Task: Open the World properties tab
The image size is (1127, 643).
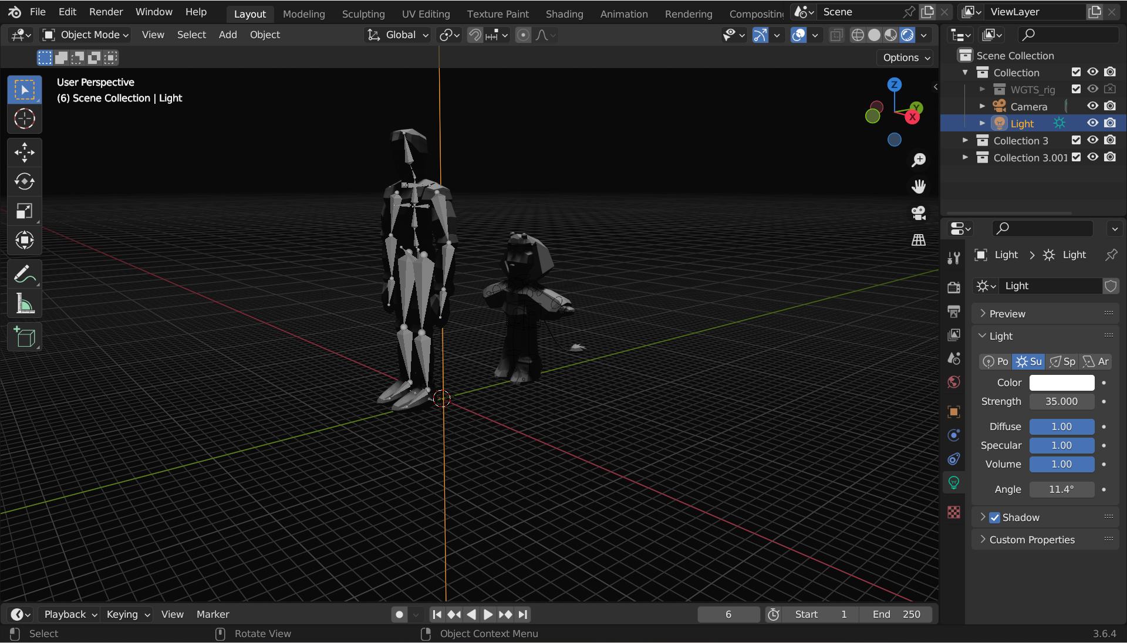Action: click(x=954, y=382)
